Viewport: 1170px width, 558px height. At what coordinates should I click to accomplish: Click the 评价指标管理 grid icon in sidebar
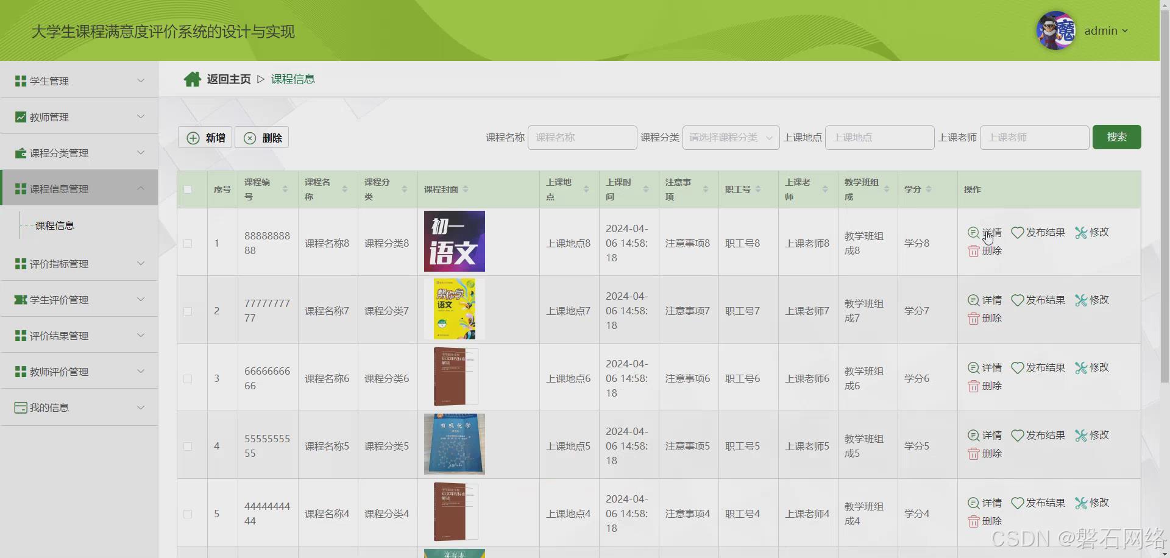tap(21, 264)
